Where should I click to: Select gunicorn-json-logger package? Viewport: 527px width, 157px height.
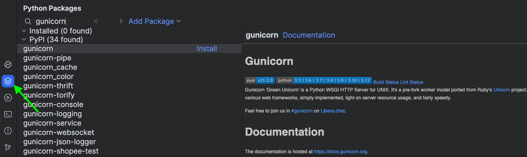[x=60, y=142]
